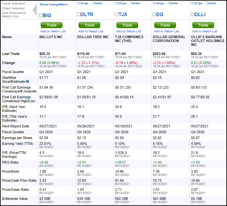The height and width of the screenshot is (206, 227).
Task: Open StarMine SmartEstimate help icon
Action: pos(27,81)
